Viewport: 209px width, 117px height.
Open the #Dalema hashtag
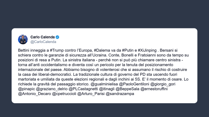click(102, 50)
